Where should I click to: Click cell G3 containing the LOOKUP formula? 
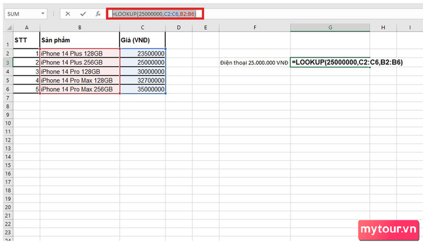(x=330, y=62)
